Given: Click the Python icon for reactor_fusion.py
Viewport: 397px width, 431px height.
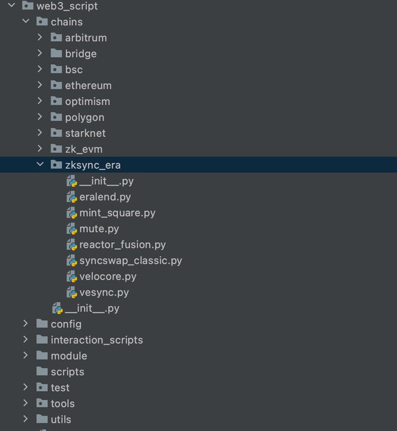Looking at the screenshot, I should point(72,245).
